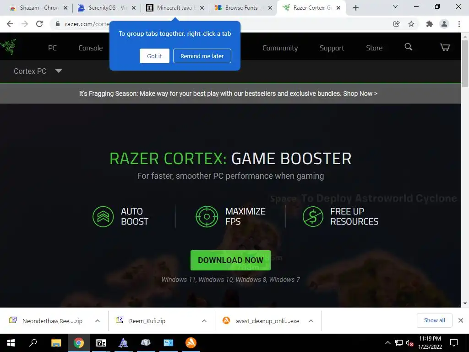The width and height of the screenshot is (469, 352).
Task: Open Chrome's three-dot menu
Action: pos(459,24)
